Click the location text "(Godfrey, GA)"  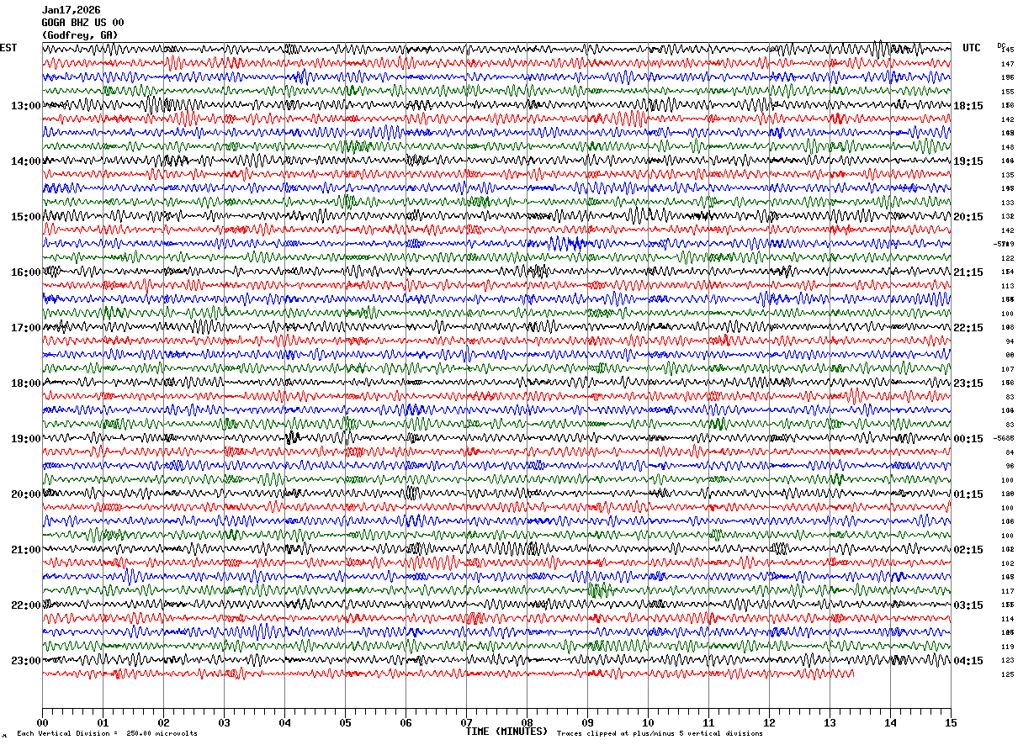(x=80, y=35)
